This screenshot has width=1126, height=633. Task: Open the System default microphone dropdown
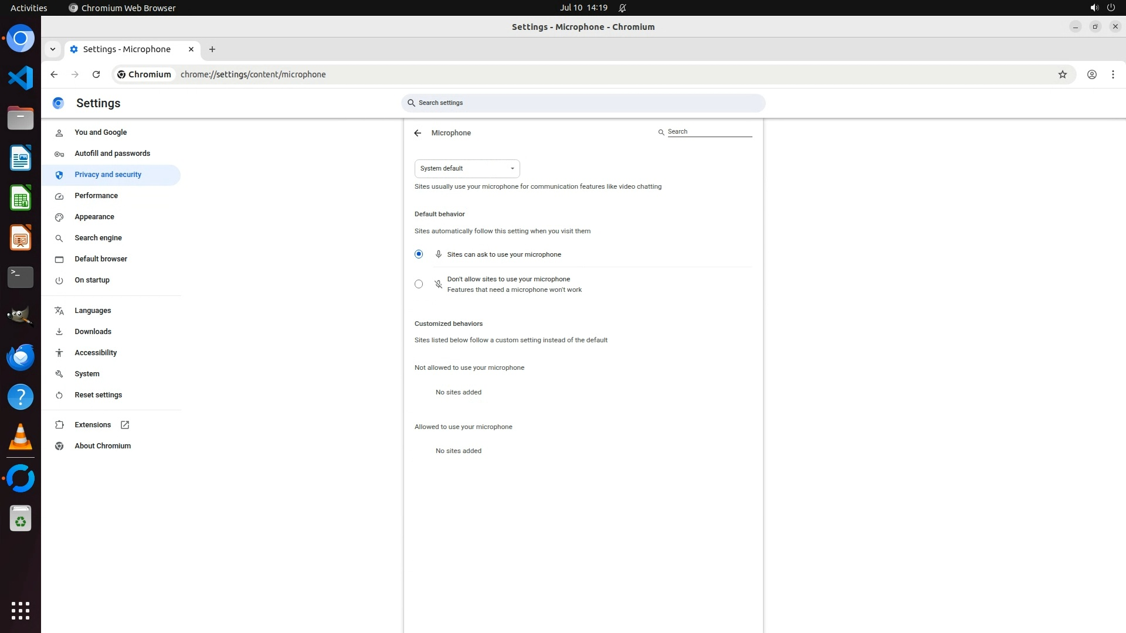coord(467,169)
